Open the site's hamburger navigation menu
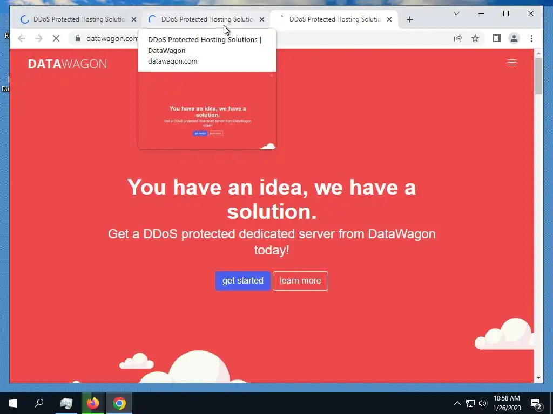The image size is (553, 414). 512,63
